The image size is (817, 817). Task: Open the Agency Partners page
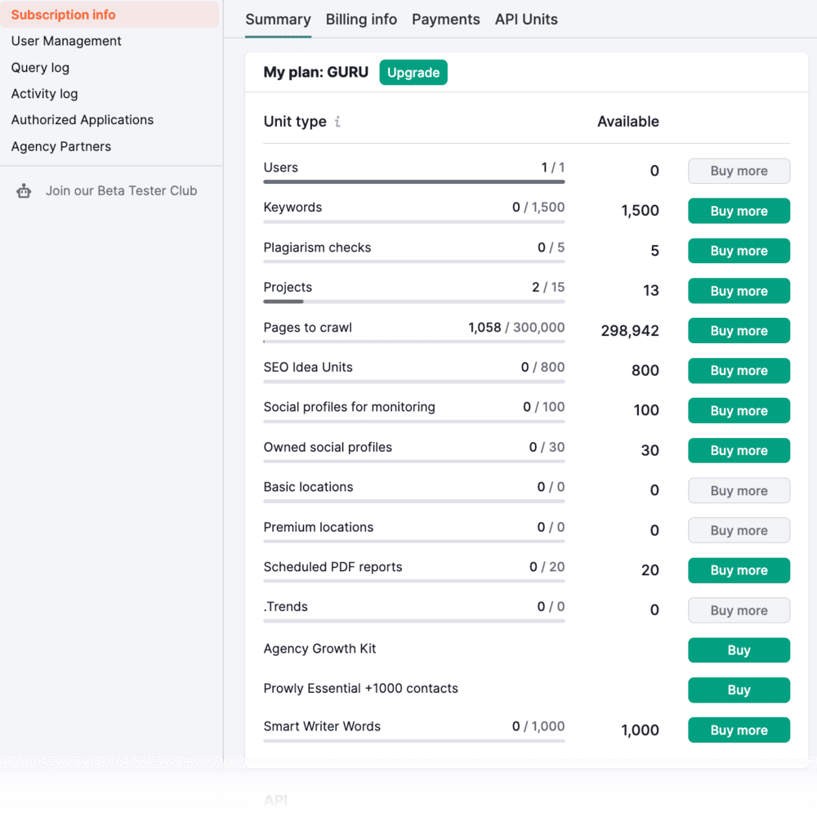pos(61,146)
